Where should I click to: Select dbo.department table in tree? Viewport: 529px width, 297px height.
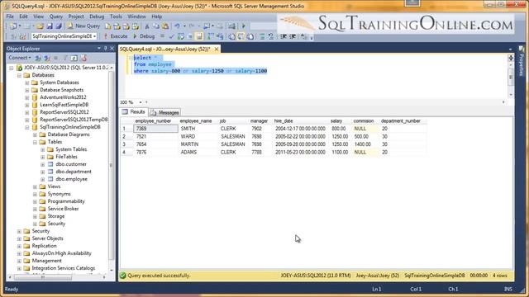(x=74, y=172)
